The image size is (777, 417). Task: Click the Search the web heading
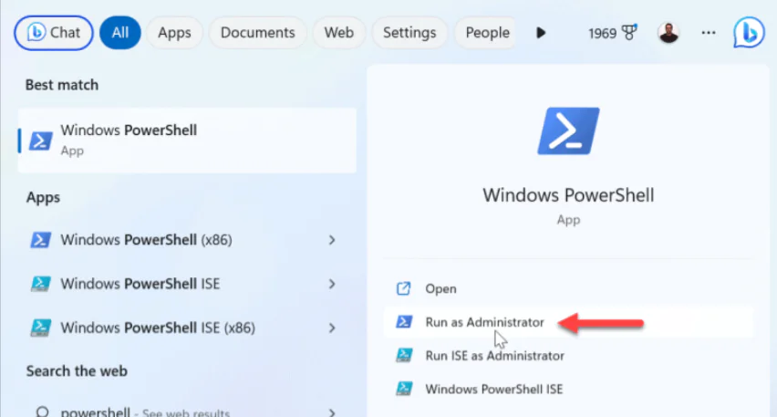click(77, 370)
